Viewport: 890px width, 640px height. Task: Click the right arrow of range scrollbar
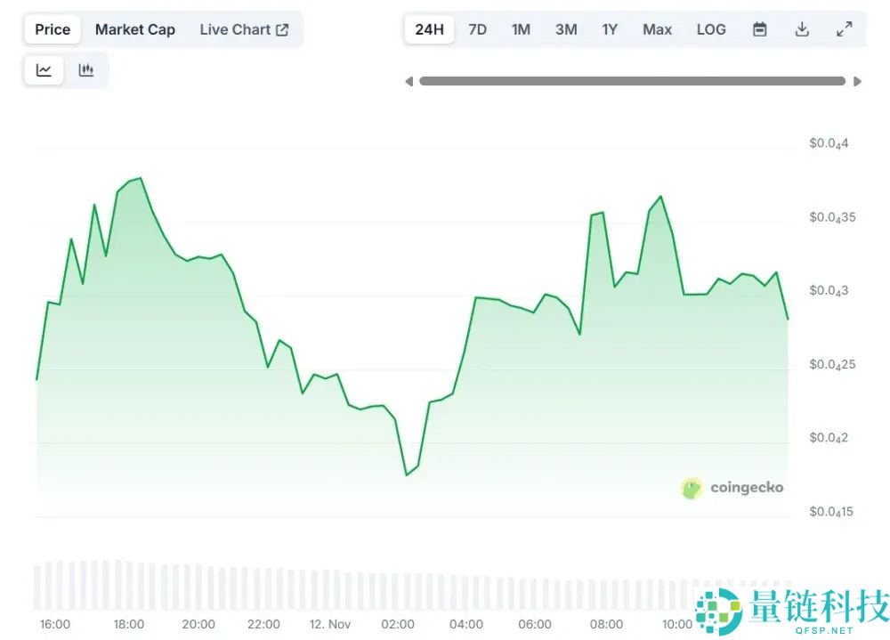pyautogui.click(x=857, y=81)
